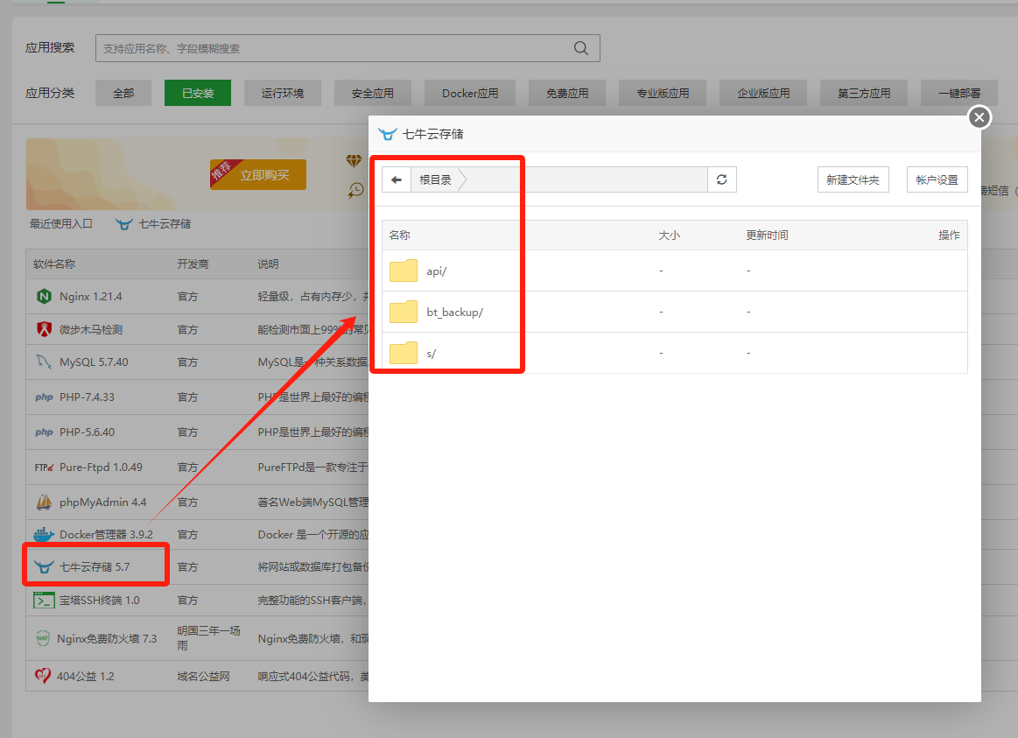Click the back arrow in Qiniu dialog
1018x738 pixels.
396,179
